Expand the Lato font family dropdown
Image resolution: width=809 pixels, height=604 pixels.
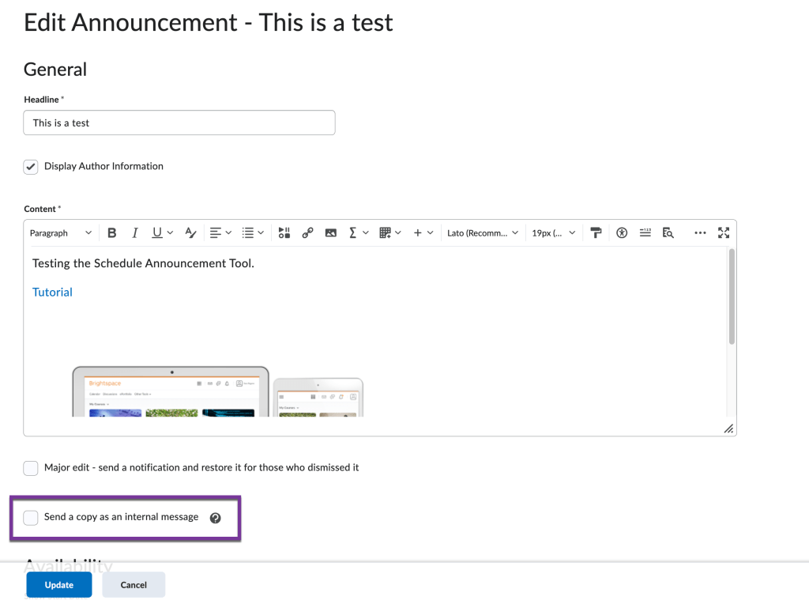pyautogui.click(x=482, y=233)
